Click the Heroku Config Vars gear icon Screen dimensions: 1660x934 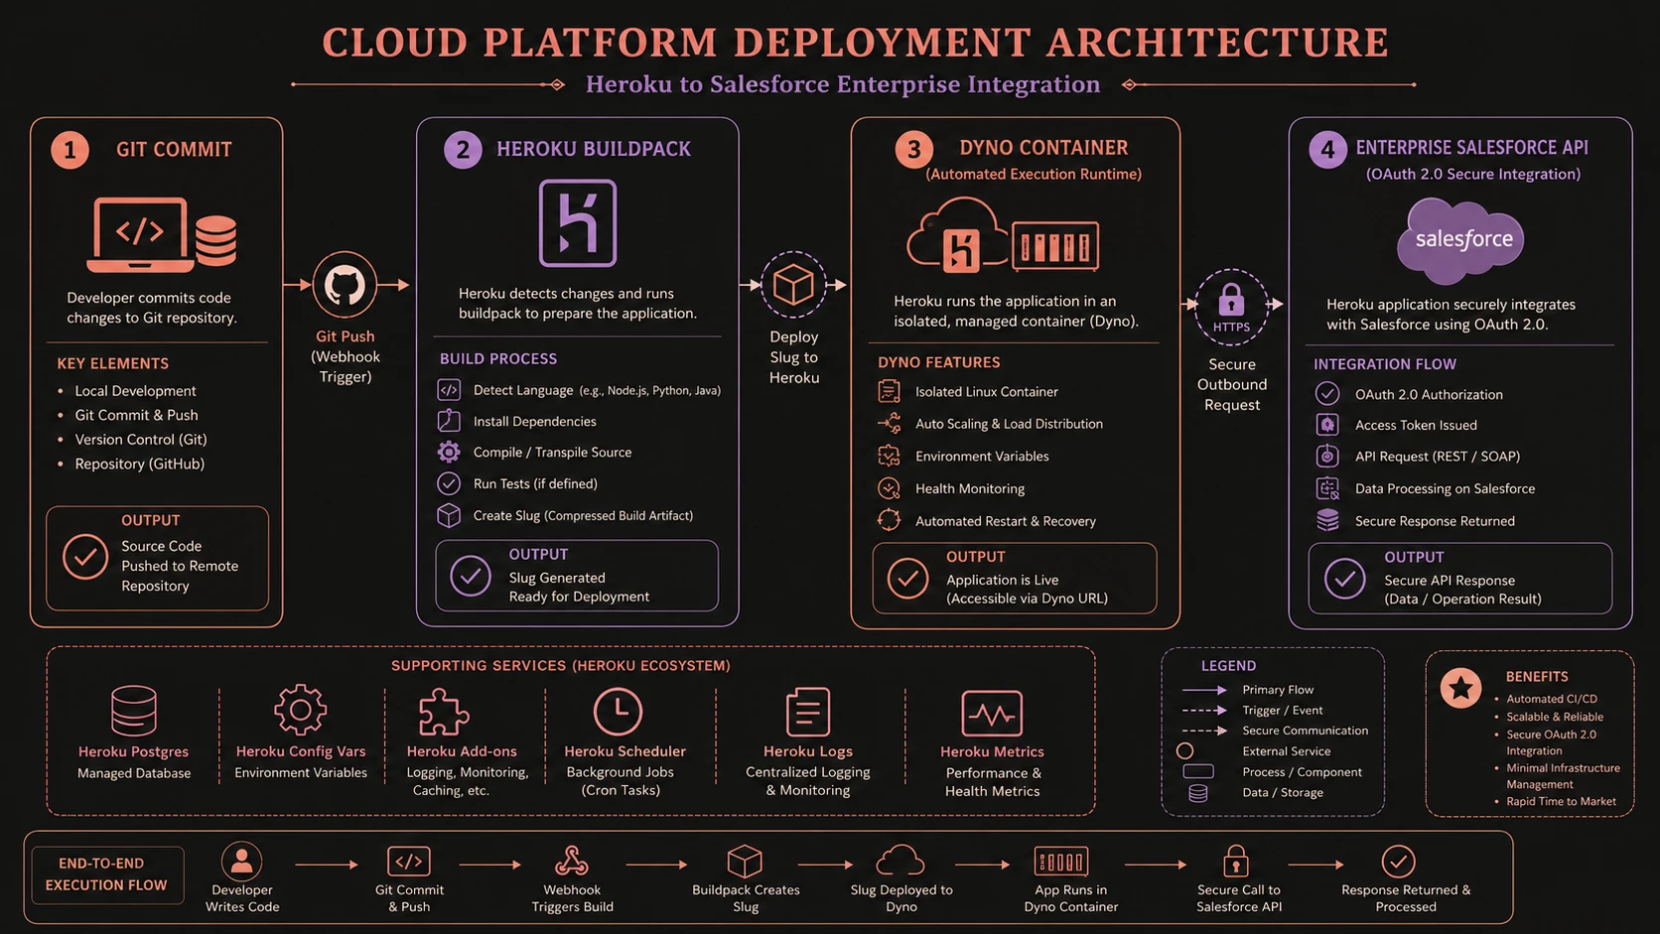(x=301, y=710)
